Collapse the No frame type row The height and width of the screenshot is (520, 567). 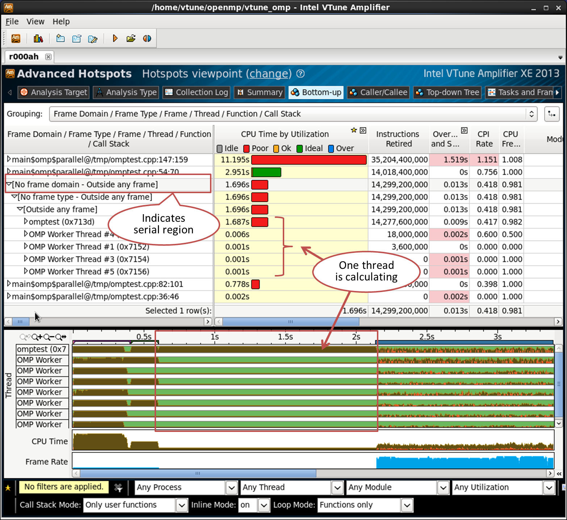point(14,196)
